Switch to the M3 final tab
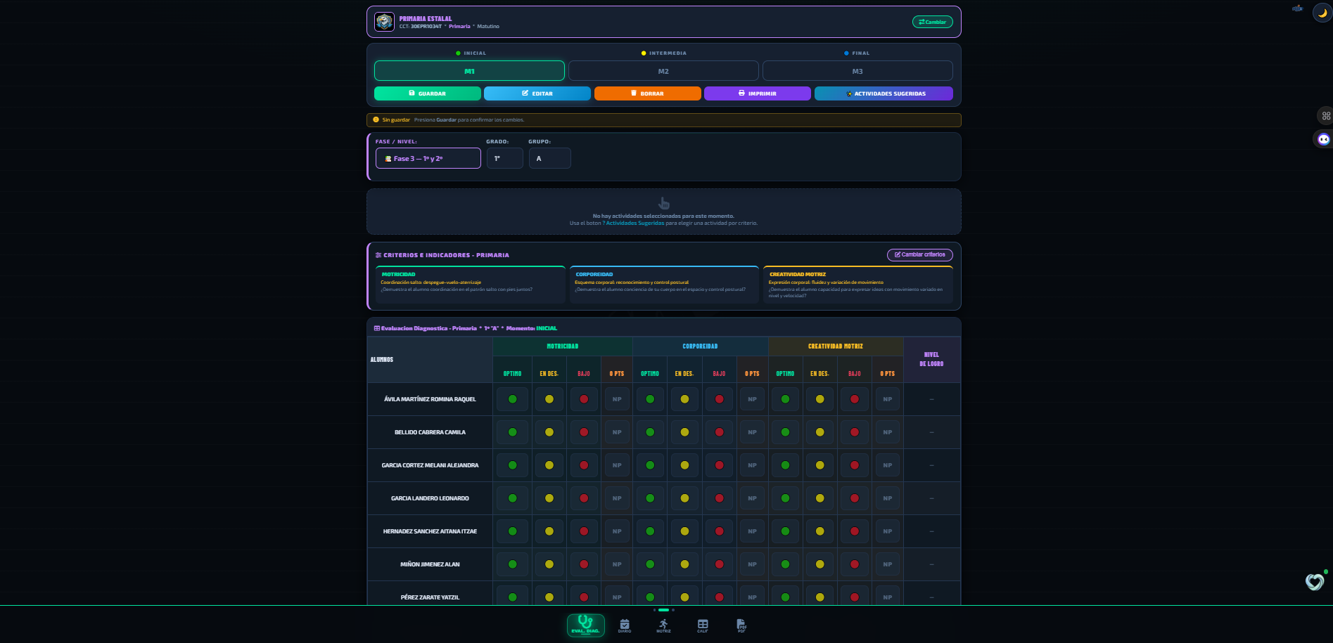Screen dimensions: 1333x643 pos(857,71)
